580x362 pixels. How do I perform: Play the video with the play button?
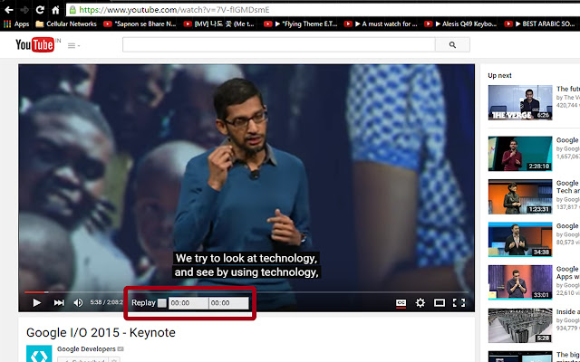(x=36, y=303)
